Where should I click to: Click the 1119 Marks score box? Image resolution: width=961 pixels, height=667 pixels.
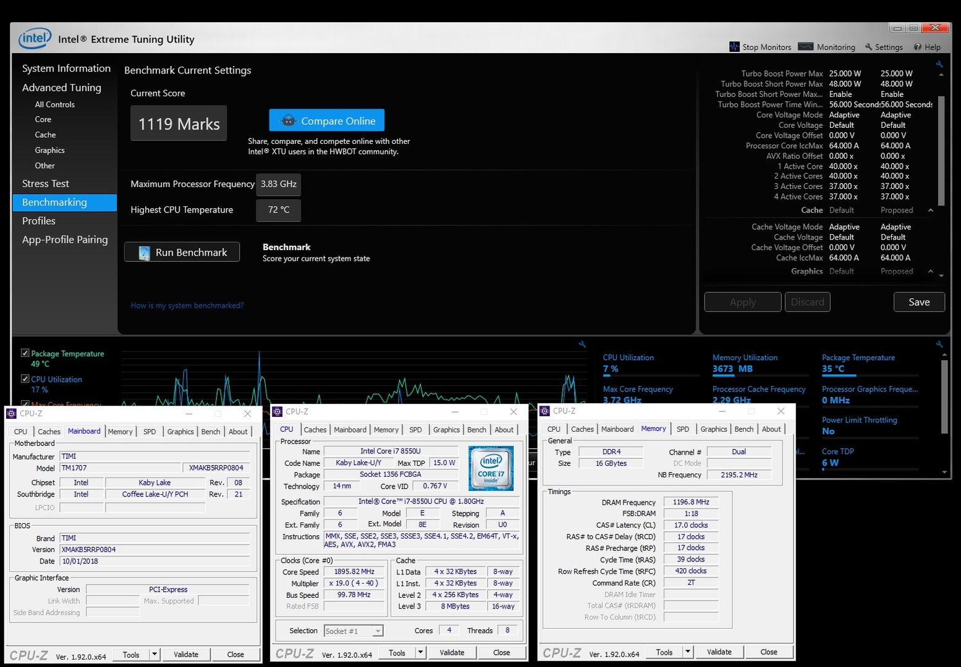(179, 124)
